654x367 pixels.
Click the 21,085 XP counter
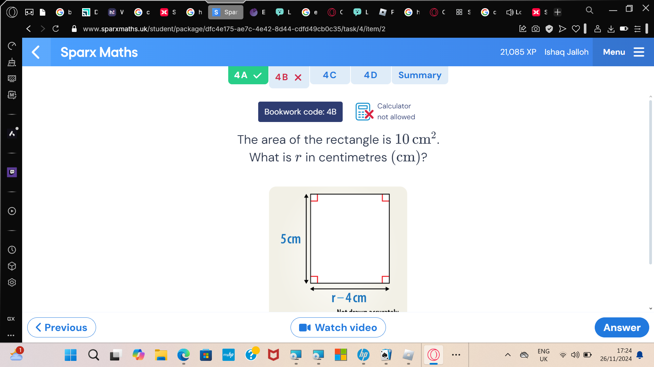click(x=518, y=52)
